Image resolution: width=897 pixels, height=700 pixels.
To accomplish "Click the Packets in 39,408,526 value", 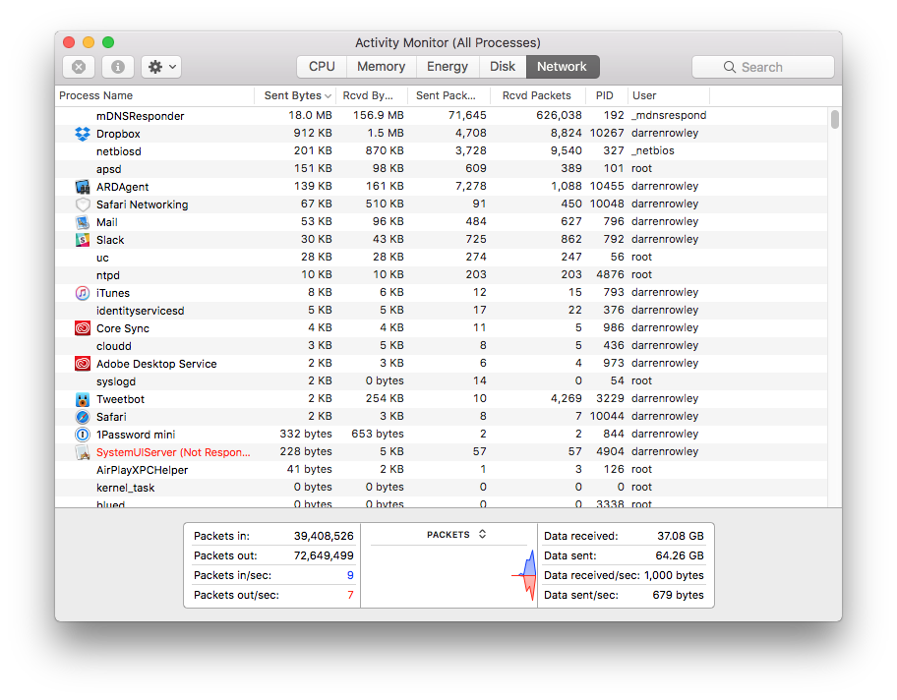I will tap(324, 536).
